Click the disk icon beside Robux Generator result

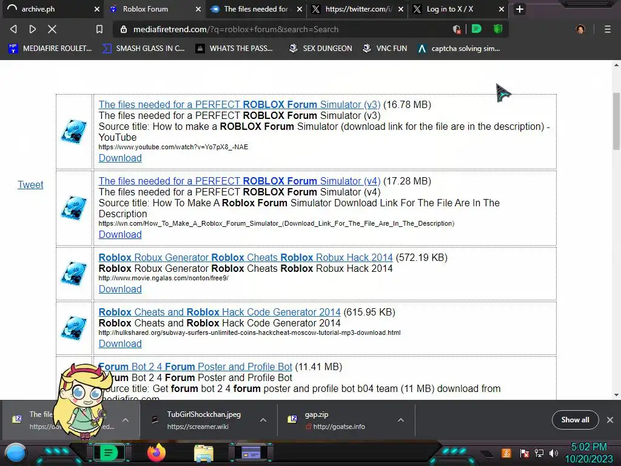pos(74,274)
